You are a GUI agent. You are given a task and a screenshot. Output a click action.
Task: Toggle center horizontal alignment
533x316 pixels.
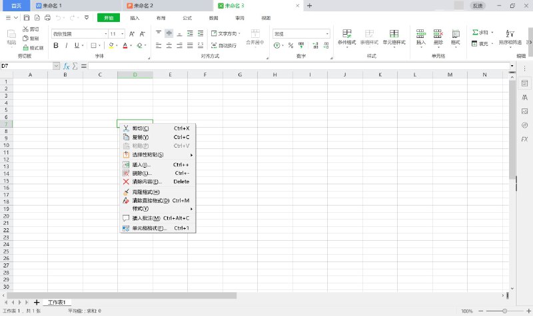[x=169, y=45]
